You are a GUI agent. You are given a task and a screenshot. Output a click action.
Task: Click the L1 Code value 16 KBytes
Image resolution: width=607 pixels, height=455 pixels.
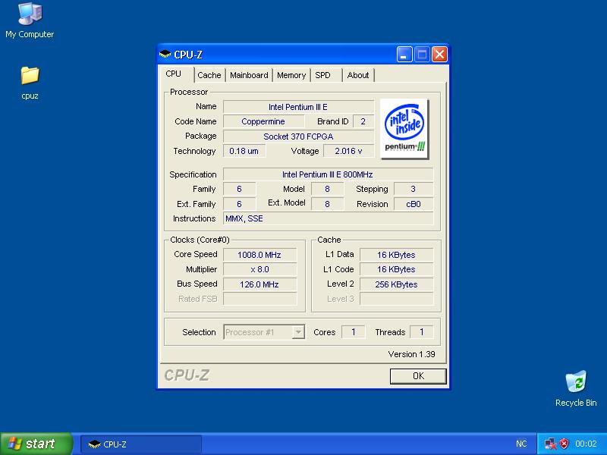pyautogui.click(x=396, y=269)
